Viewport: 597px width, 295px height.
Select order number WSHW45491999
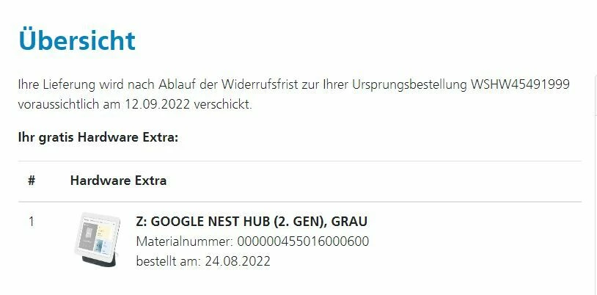tap(519, 84)
